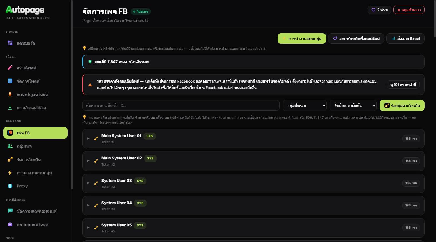Click the การทำงานแบบกลุ่ม bulk action button
Viewport: 436px width, 242px height.
(302, 39)
